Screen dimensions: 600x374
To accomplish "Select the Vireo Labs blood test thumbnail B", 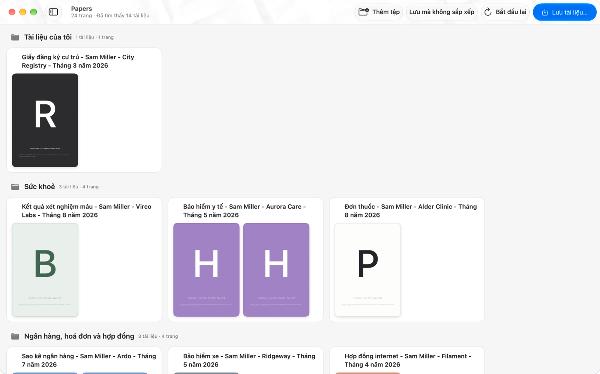I will point(45,270).
